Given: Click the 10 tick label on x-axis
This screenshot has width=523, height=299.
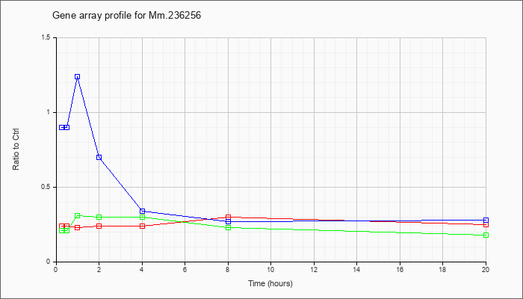Looking at the screenshot, I should [270, 269].
